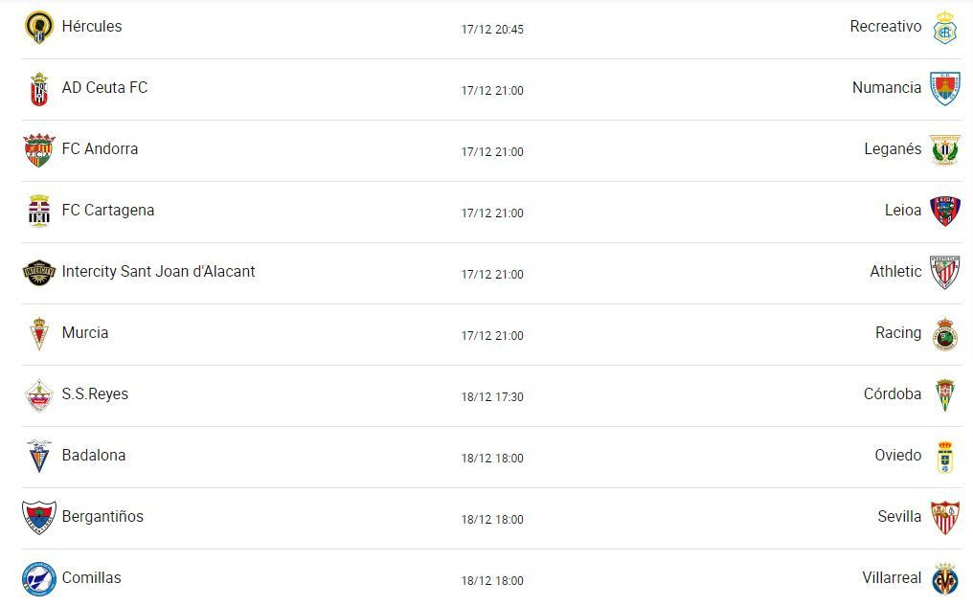Viewport: 973px width, 606px height.
Task: Open the Bergantiños team name link
Action: pos(102,517)
